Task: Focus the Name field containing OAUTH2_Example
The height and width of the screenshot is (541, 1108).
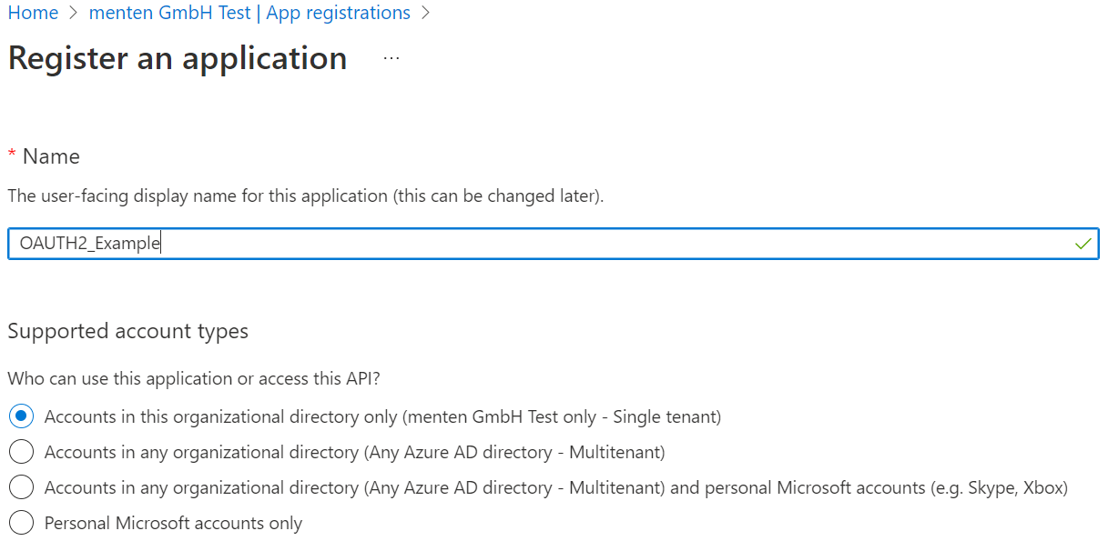Action: 546,244
